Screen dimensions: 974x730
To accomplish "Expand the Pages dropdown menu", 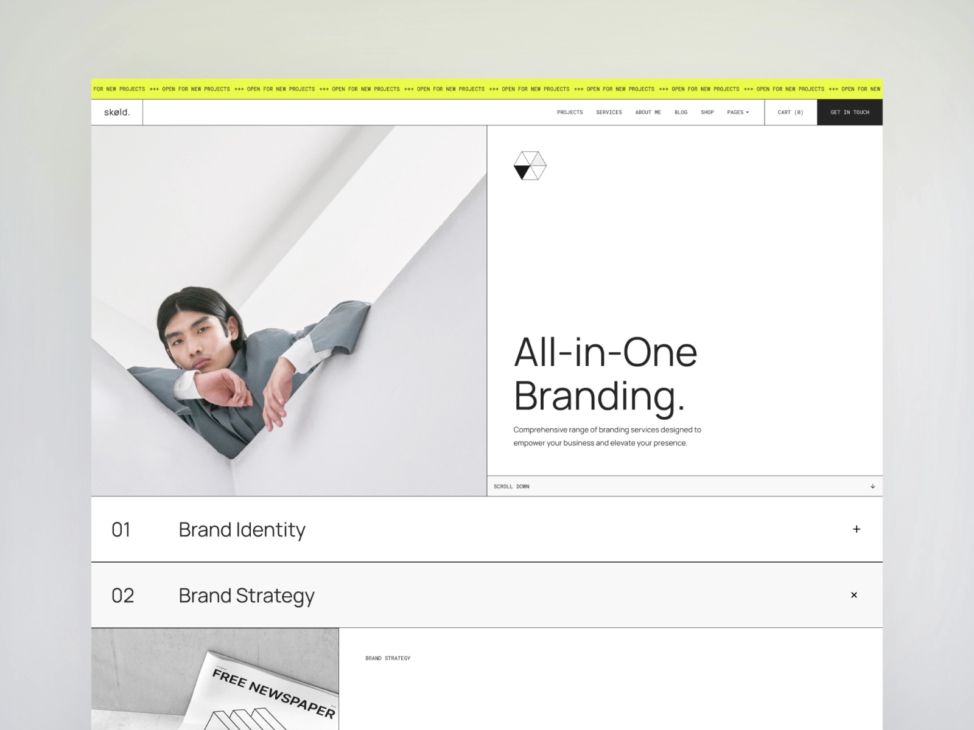I will pyautogui.click(x=738, y=113).
